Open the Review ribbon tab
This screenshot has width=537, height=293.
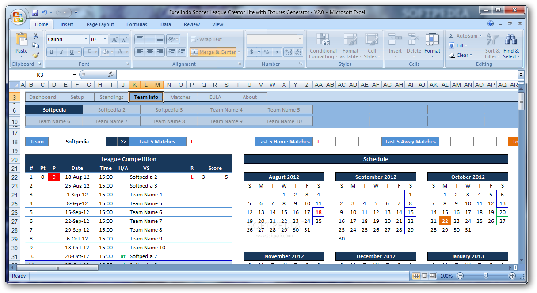192,24
